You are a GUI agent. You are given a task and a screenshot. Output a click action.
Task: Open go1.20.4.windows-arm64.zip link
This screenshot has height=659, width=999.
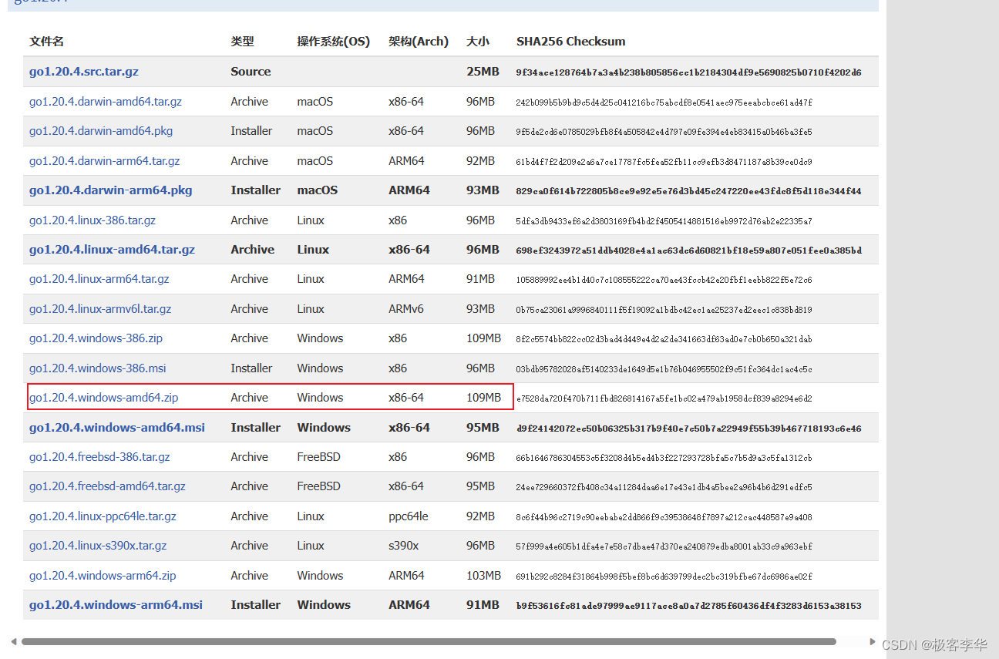tap(103, 576)
